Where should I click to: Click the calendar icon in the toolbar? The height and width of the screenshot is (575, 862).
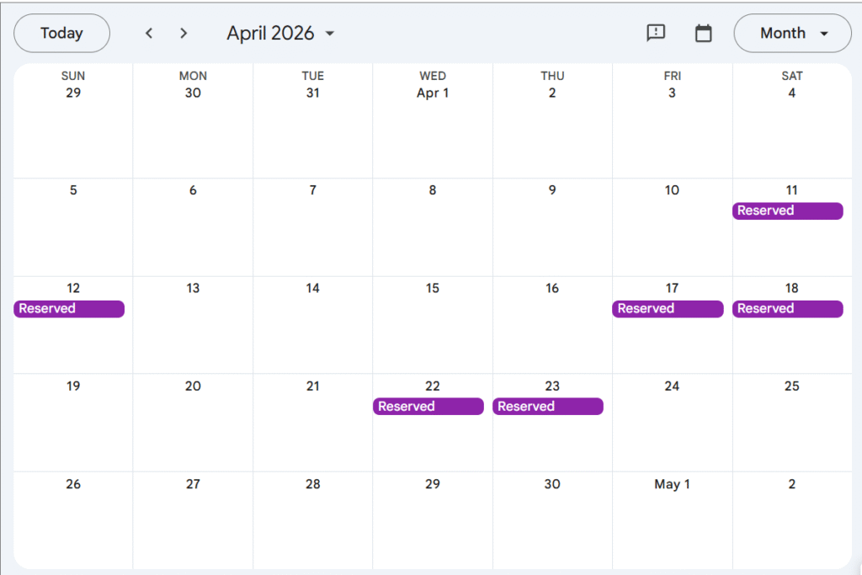(703, 33)
